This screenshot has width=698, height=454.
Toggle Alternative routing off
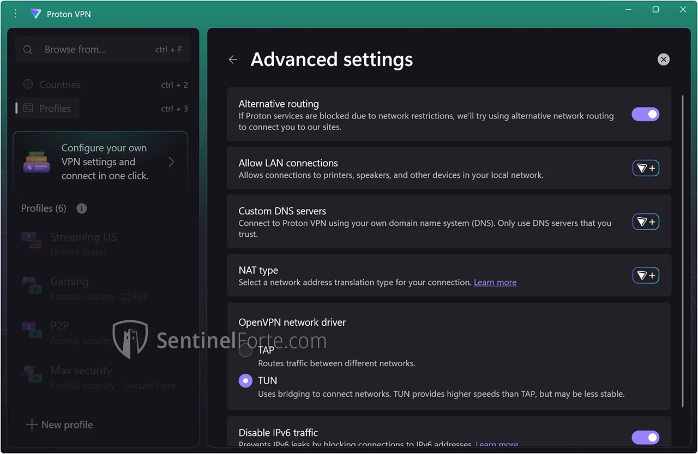tap(646, 114)
